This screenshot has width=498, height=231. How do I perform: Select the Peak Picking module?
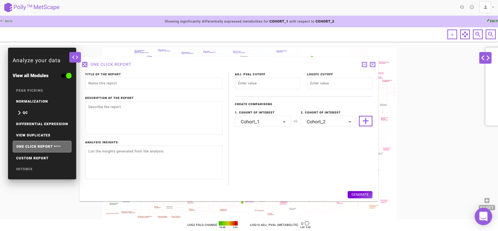pyautogui.click(x=30, y=91)
